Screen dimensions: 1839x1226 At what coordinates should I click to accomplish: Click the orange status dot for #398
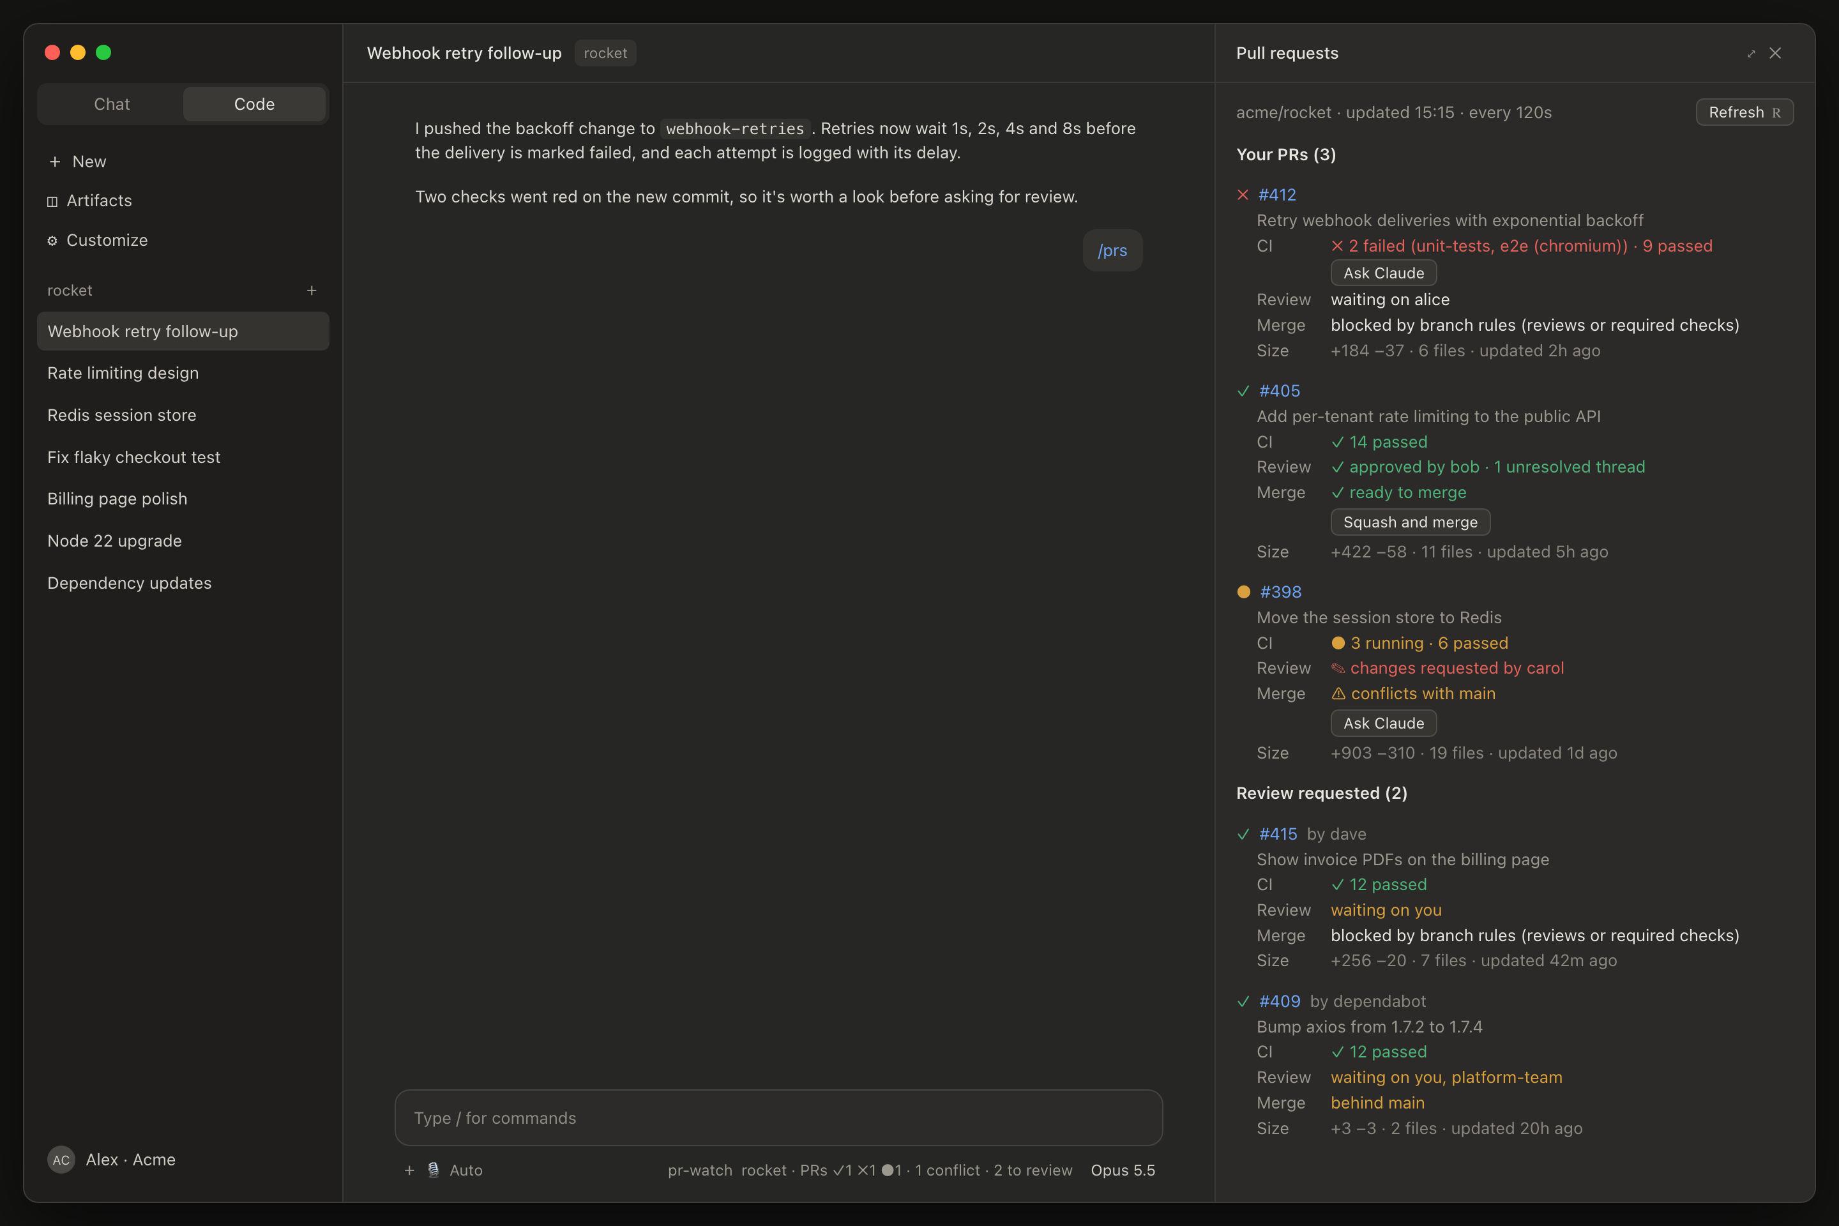(x=1243, y=592)
